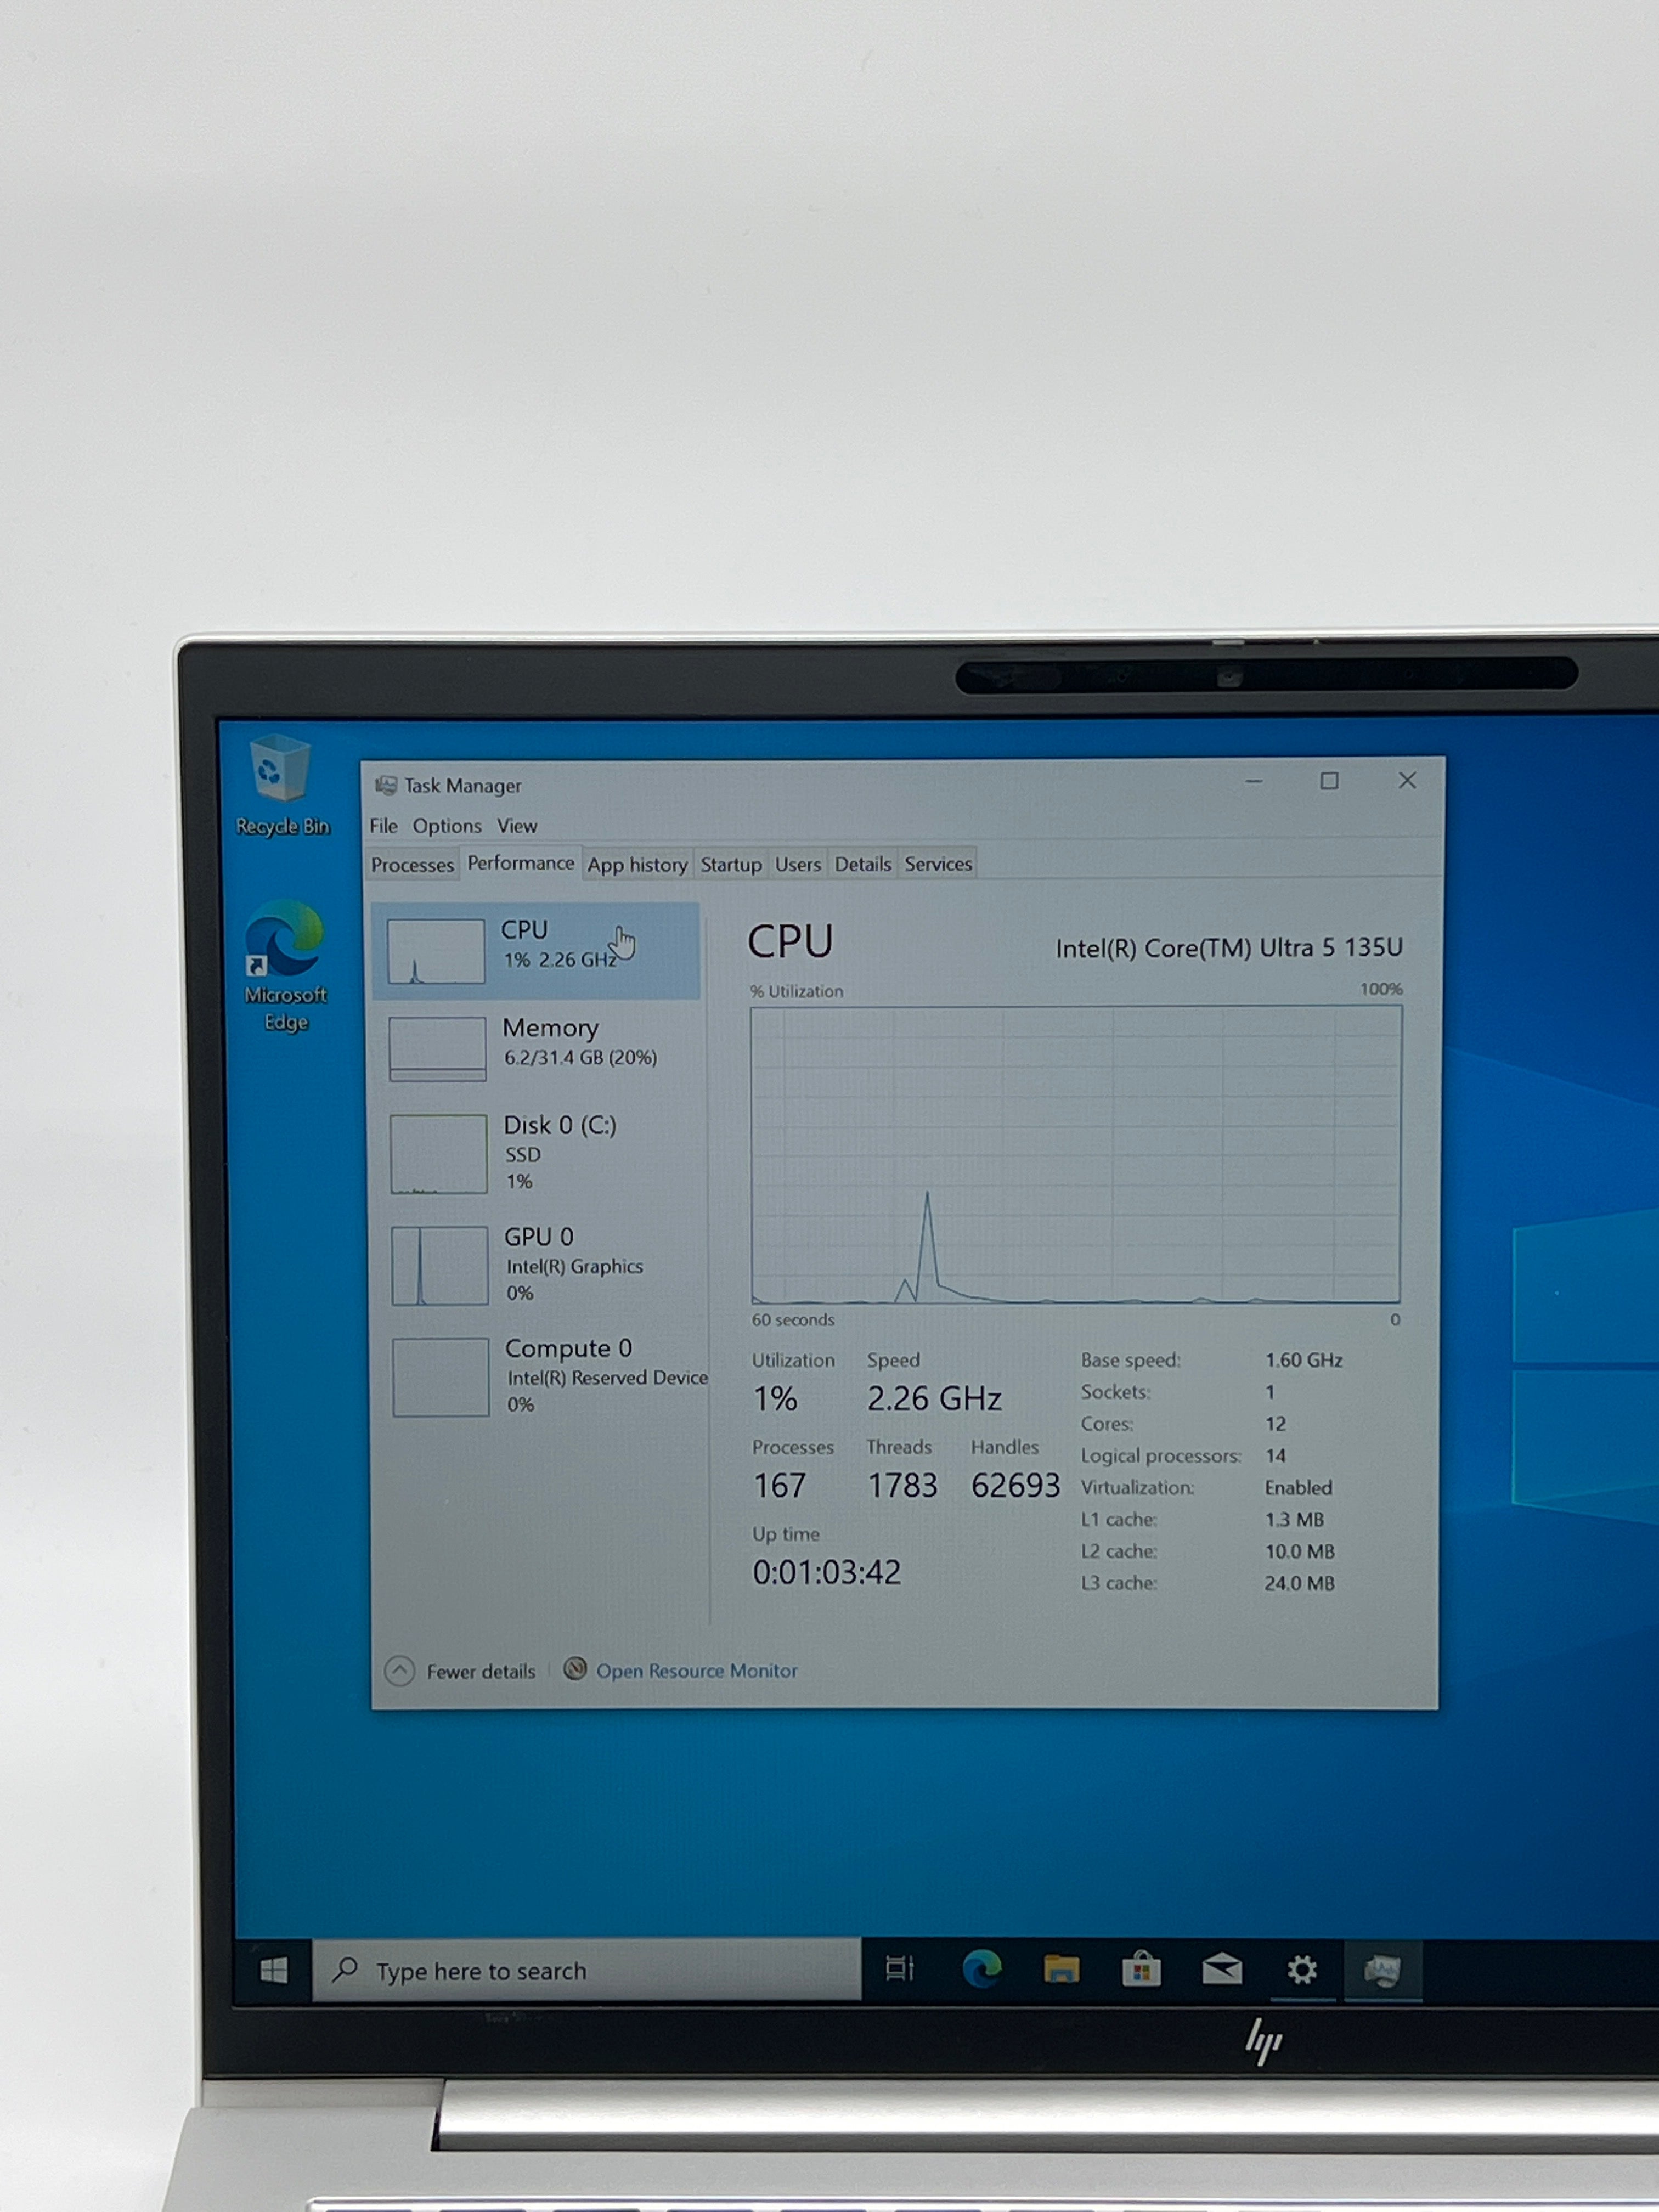Switch to the Users tab
Screen dimensions: 1659x2212
pos(798,864)
